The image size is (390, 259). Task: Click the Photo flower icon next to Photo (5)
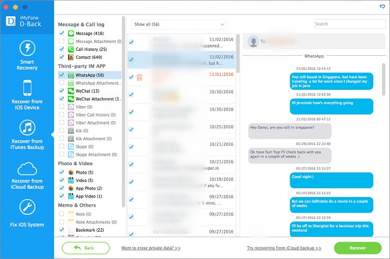[71, 172]
